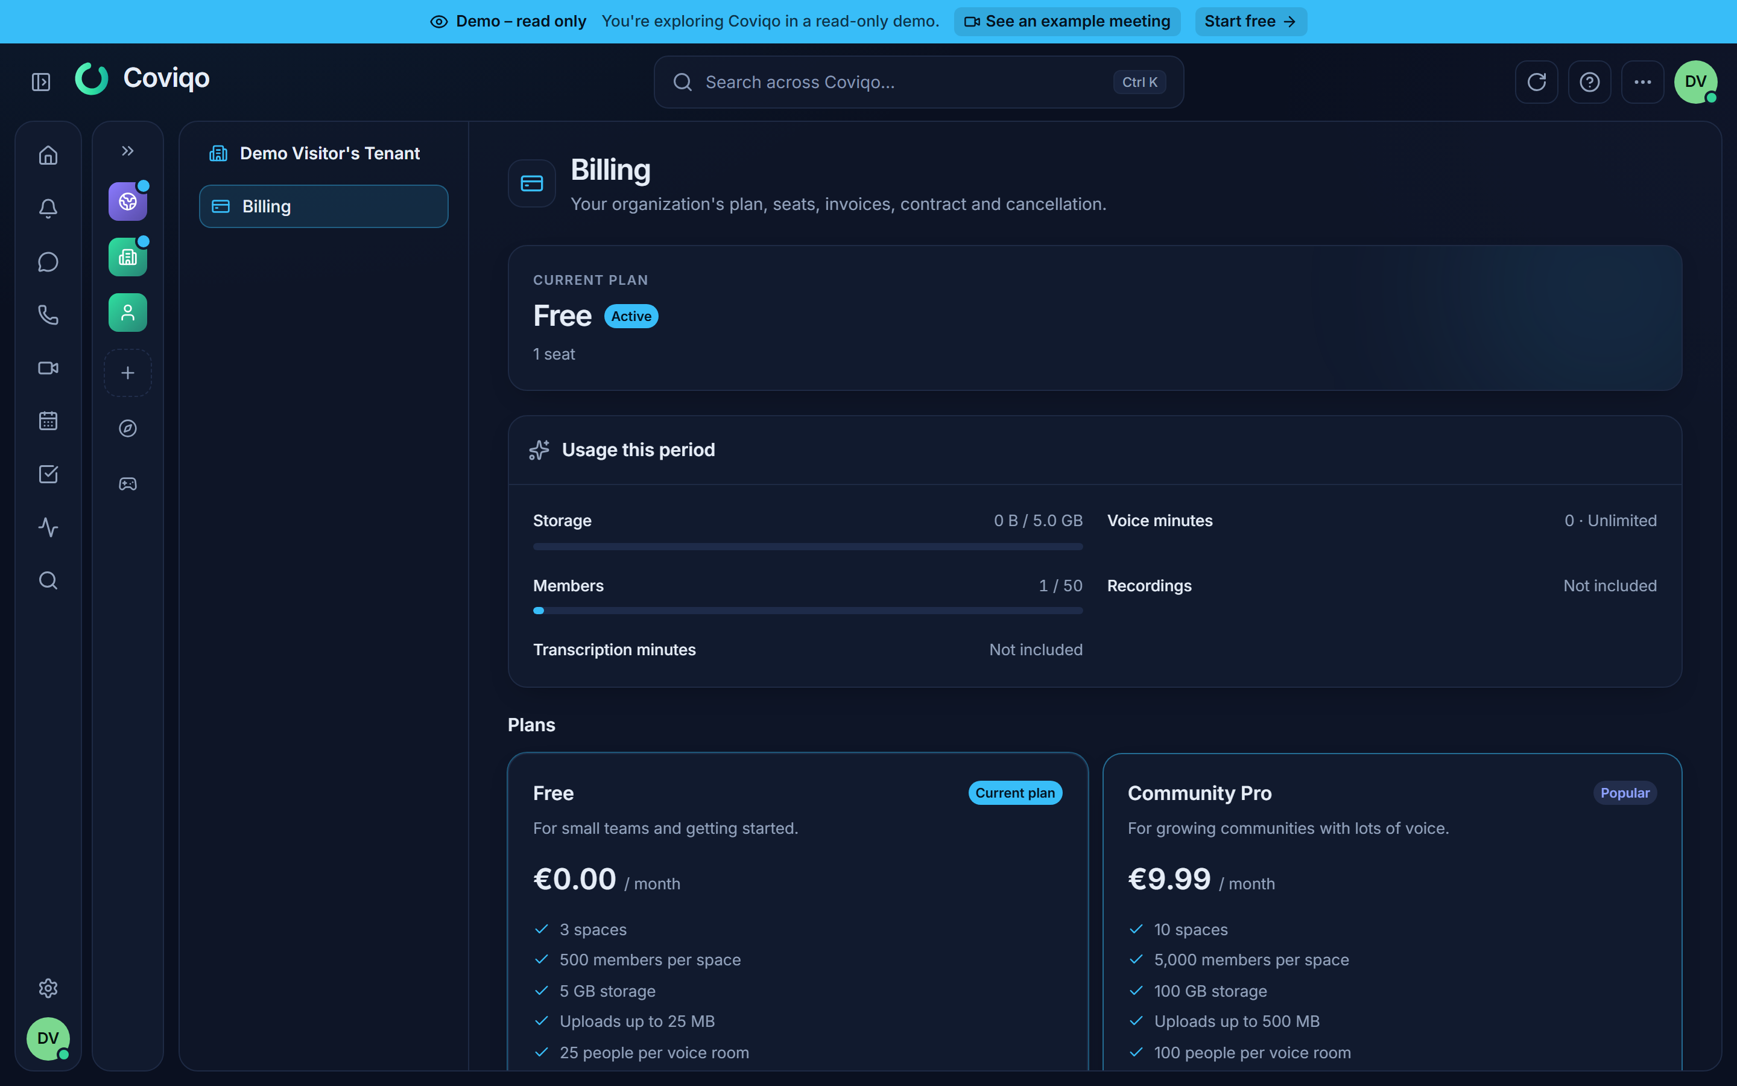
Task: Click Ctrl K shortcut hint
Action: (x=1139, y=82)
